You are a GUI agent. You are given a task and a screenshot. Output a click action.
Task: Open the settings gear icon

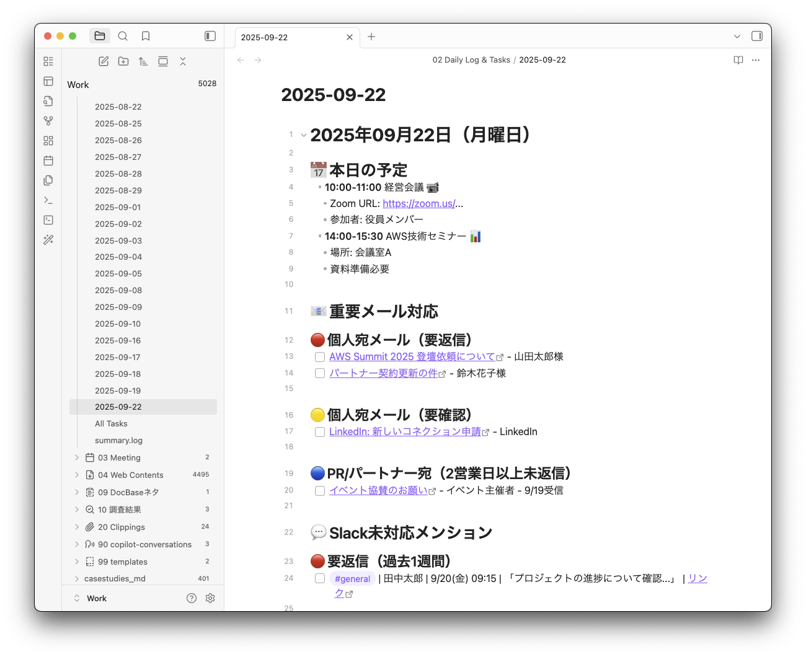click(x=210, y=598)
